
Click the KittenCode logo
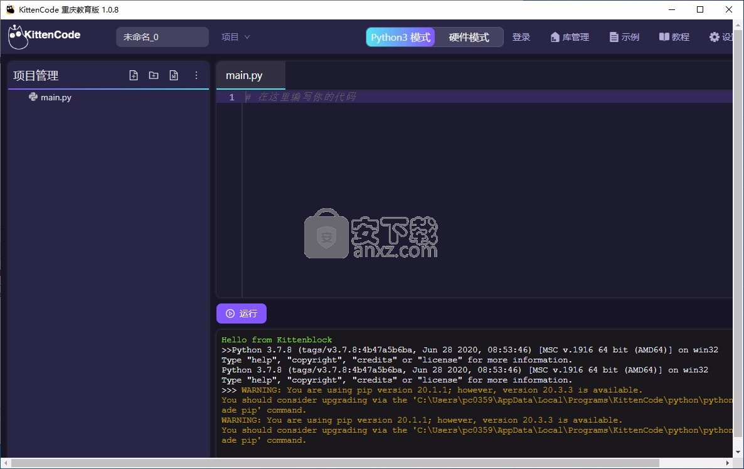point(45,37)
